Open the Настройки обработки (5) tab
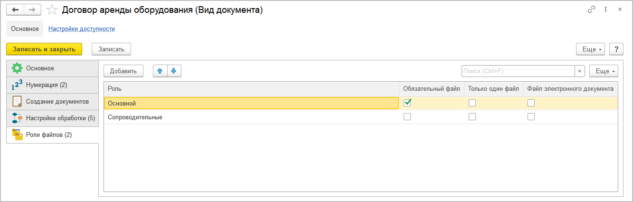The image size is (633, 202). (x=60, y=118)
